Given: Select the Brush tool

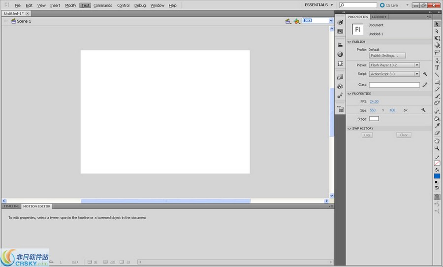Looking at the screenshot, I should (437, 96).
